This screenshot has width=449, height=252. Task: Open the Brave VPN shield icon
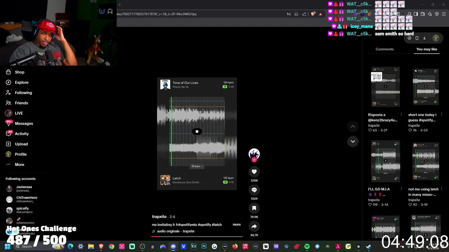tap(437, 14)
